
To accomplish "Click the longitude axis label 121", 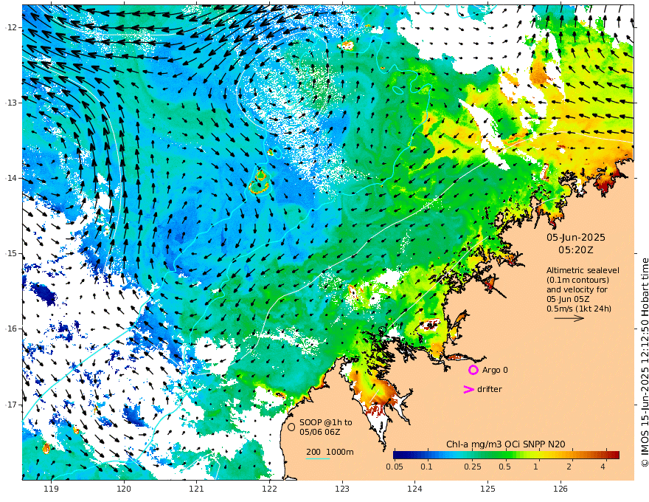I will (x=197, y=489).
